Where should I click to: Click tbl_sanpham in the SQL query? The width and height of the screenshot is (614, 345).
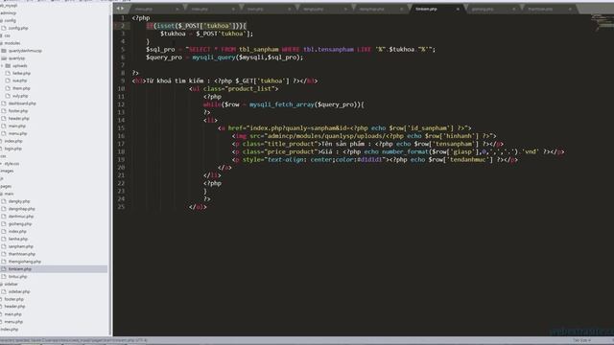259,49
